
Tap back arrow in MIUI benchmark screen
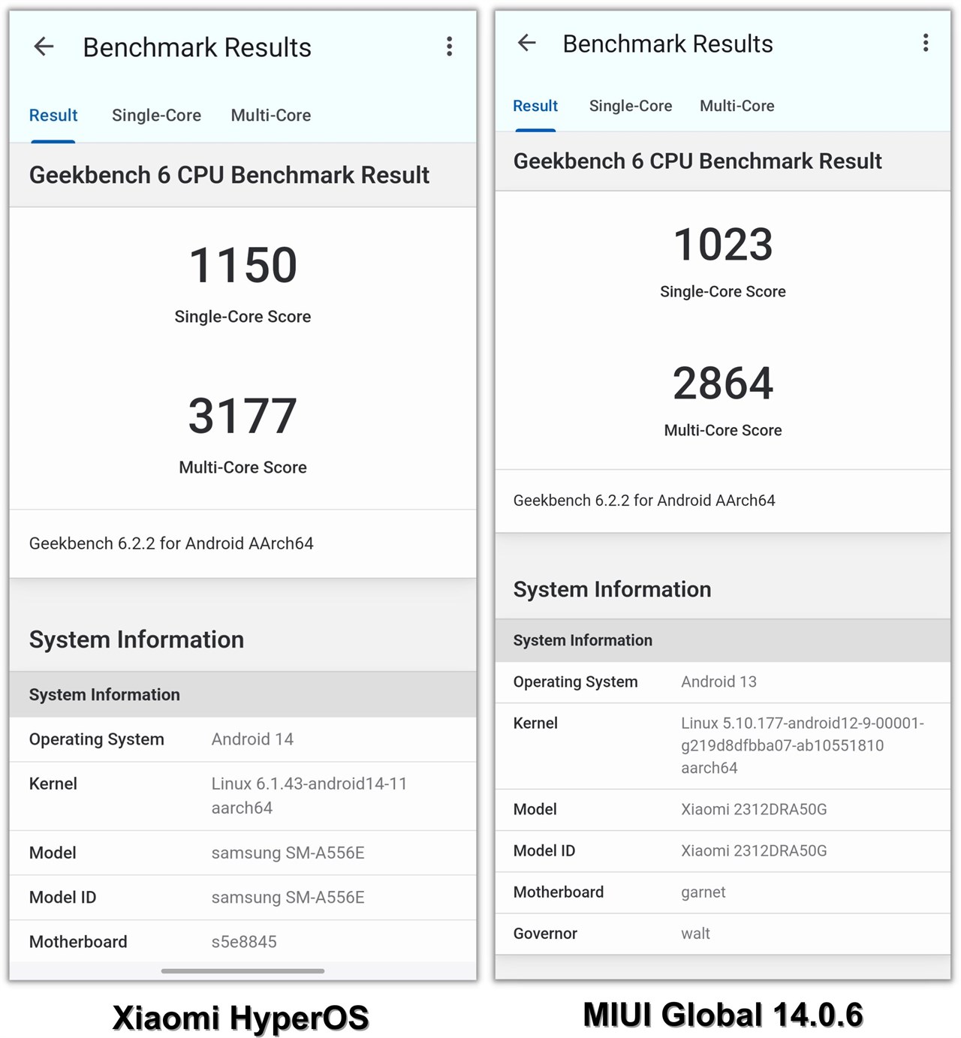tap(527, 43)
